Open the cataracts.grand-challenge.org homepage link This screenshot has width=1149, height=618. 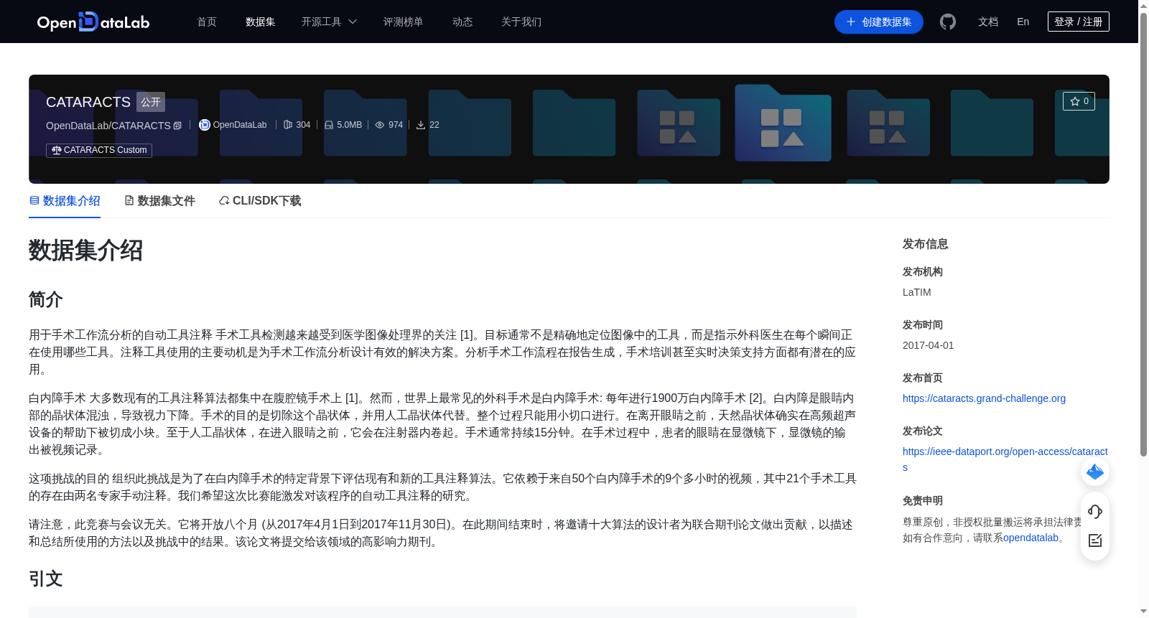point(984,398)
